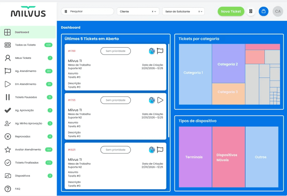Clear the Cliente filter with its x
The height and width of the screenshot is (196, 287).
[x=153, y=12]
